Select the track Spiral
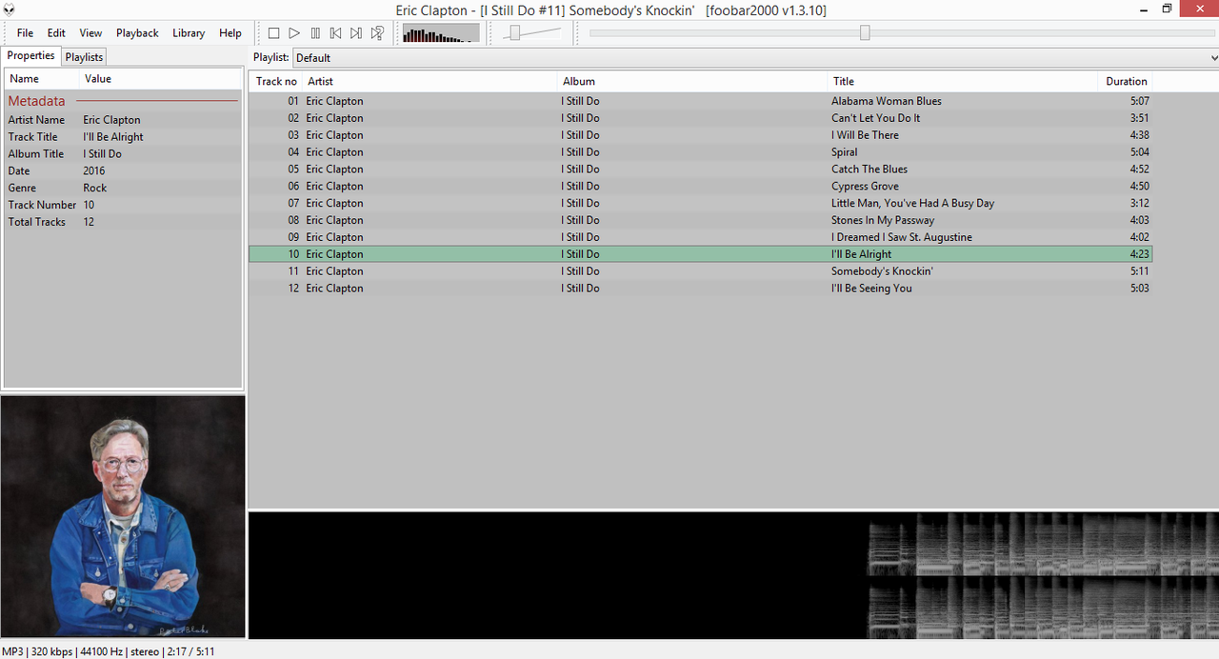 click(x=700, y=152)
